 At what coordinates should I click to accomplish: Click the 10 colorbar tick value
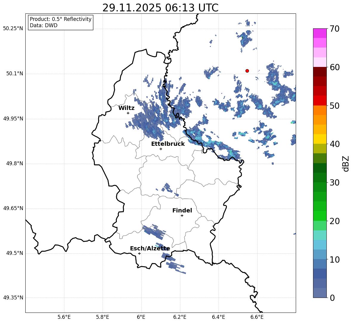coord(335,260)
